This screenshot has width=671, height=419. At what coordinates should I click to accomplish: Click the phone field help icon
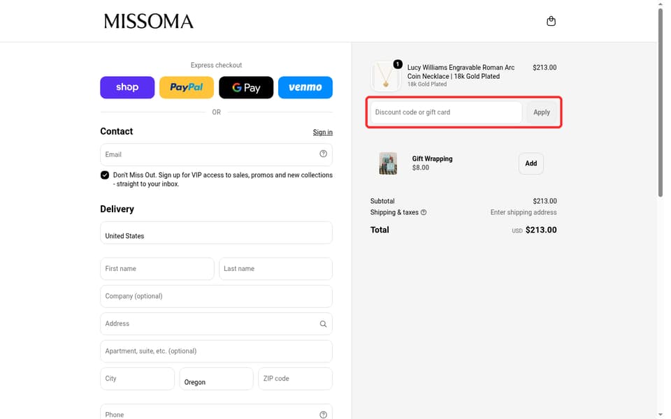323,415
